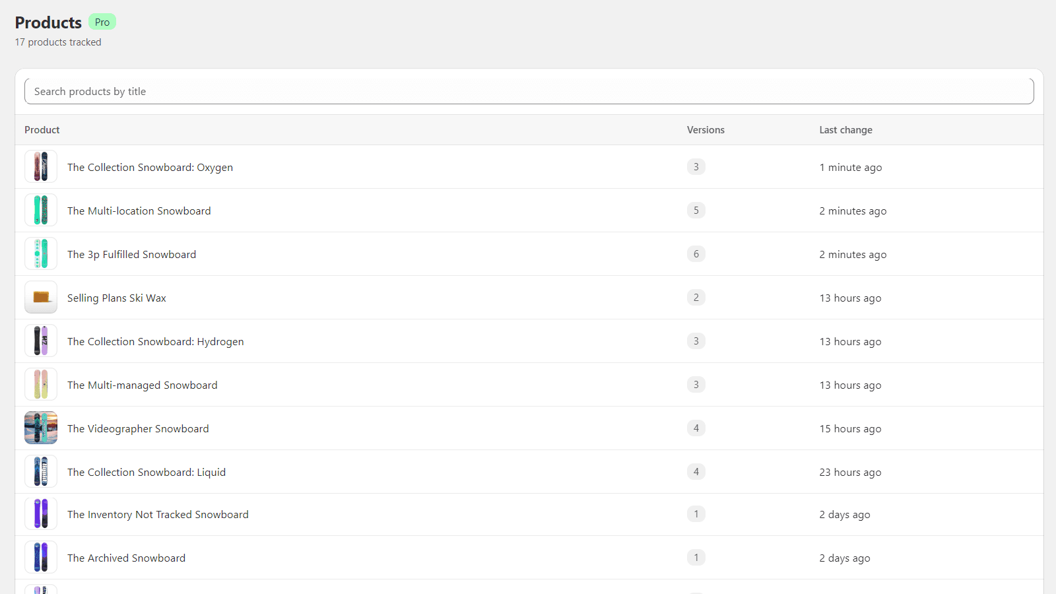Select The Archived Snowboard title

[126, 558]
